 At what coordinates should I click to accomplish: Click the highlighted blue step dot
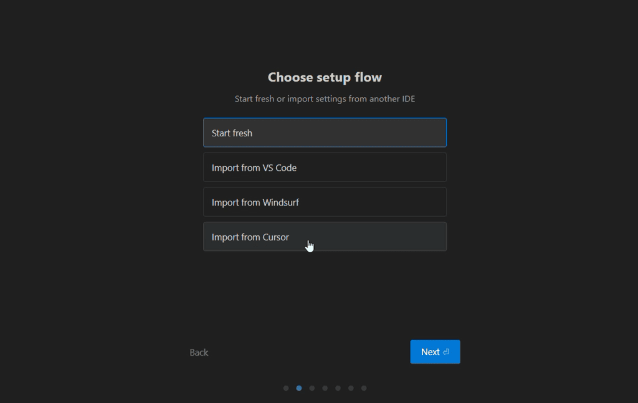(x=299, y=388)
